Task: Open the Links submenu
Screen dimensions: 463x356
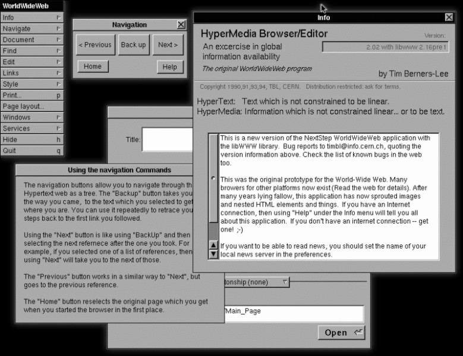Action: 32,73
